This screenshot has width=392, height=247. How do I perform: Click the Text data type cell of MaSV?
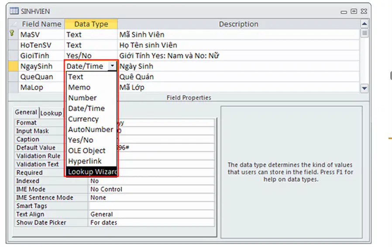click(x=91, y=34)
